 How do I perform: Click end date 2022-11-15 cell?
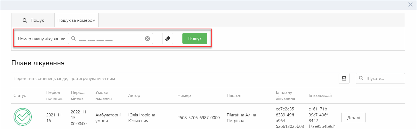pyautogui.click(x=79, y=118)
